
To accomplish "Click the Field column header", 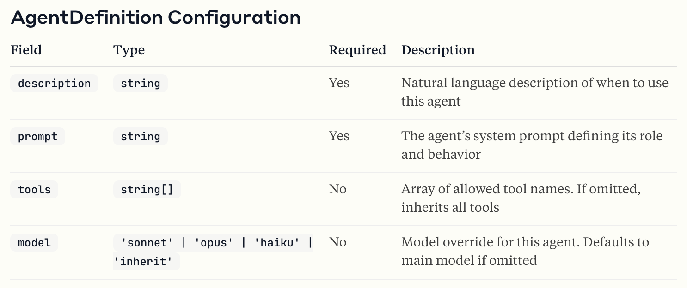I will click(x=26, y=50).
